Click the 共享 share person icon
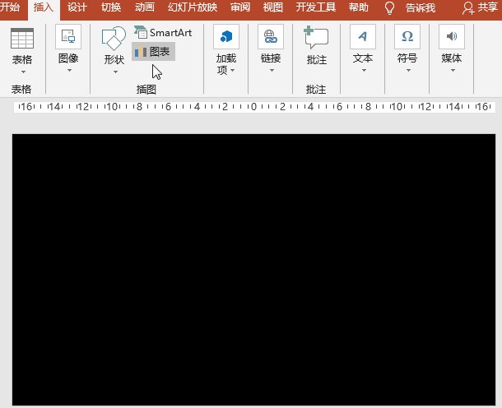 (x=468, y=8)
